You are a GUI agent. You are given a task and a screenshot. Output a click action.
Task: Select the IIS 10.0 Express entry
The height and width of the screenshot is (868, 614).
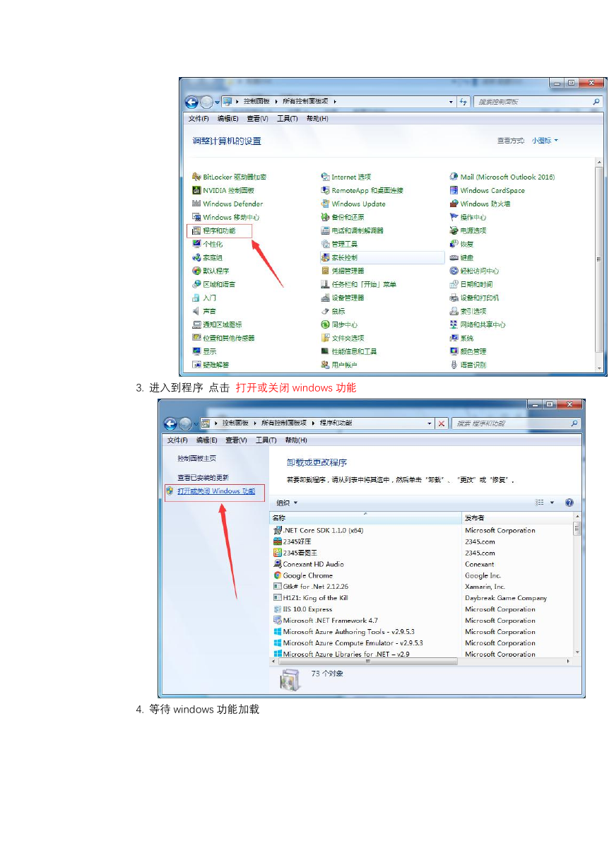[422, 609]
